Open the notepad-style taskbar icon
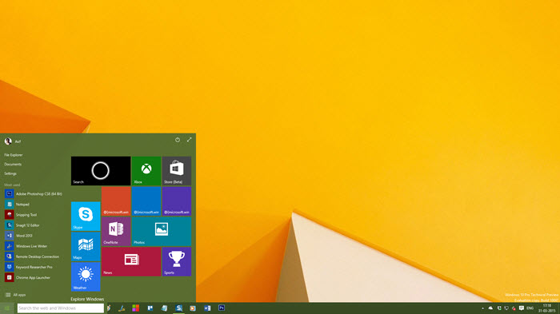The image size is (560, 314). (x=164, y=308)
